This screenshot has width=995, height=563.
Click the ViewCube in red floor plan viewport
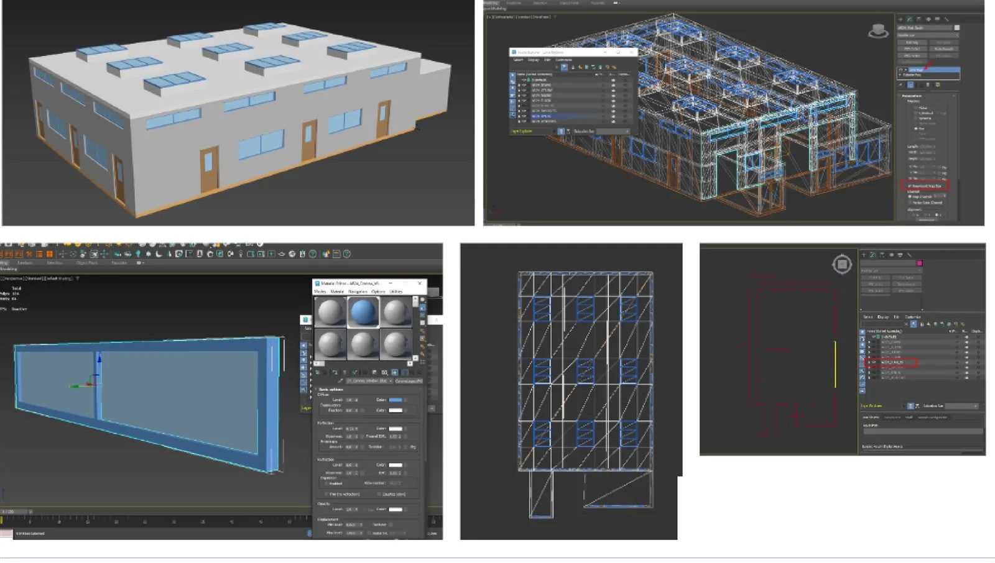click(842, 265)
